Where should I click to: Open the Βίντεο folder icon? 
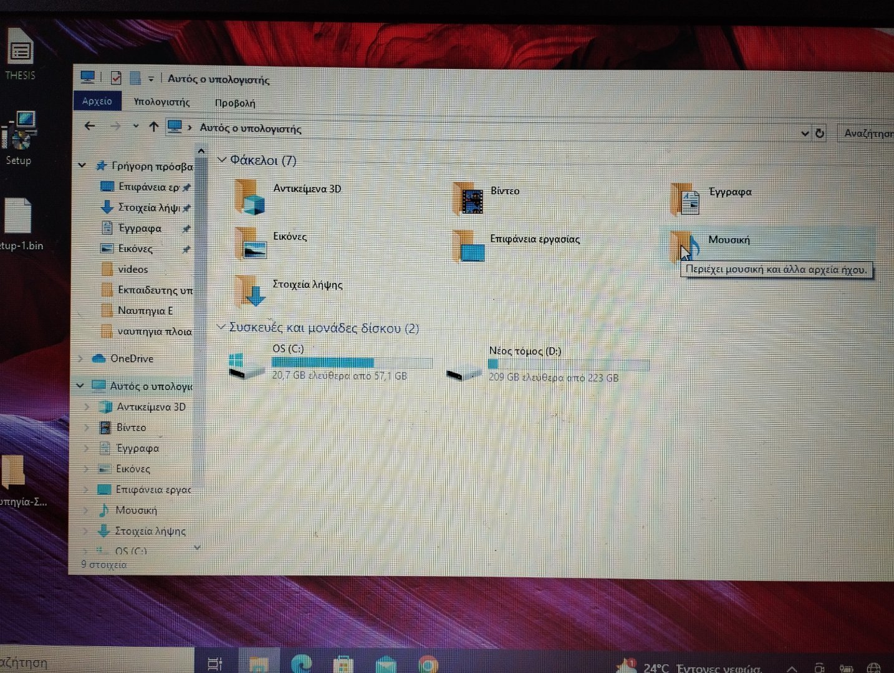point(468,199)
